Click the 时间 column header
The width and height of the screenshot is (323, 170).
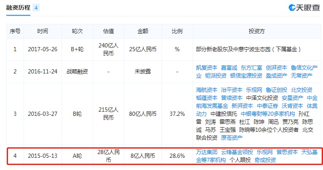(x=43, y=31)
